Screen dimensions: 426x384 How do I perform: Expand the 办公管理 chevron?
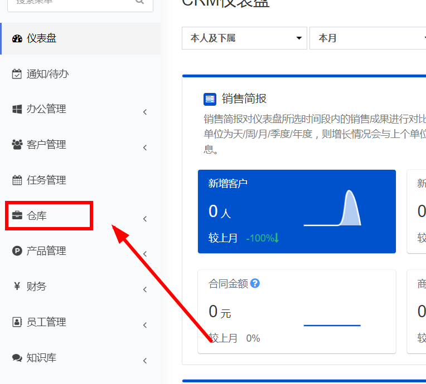(145, 112)
